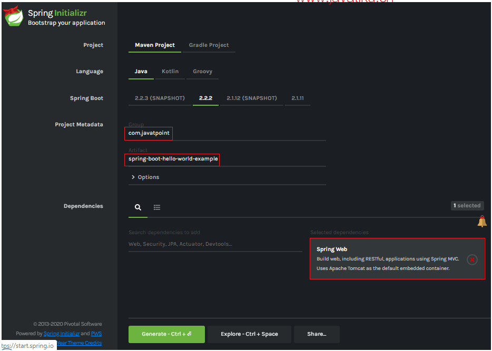Select Spring Boot version 2.2.2
This screenshot has width=492, height=351.
point(205,98)
